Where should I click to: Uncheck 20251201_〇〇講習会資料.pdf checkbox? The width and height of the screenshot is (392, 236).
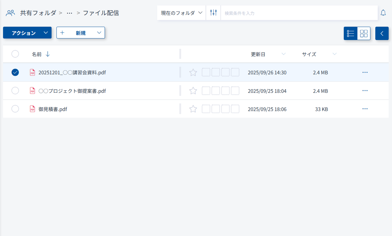[x=15, y=72]
